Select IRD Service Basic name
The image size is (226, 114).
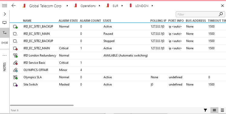pyautogui.click(x=34, y=63)
